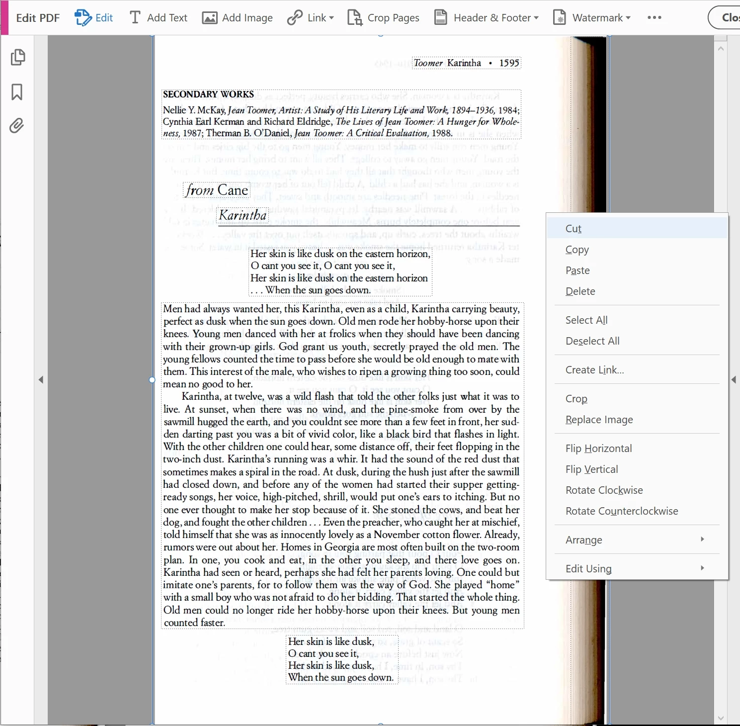The height and width of the screenshot is (726, 740).
Task: Expand the Edit Using submenu
Action: pyautogui.click(x=637, y=568)
